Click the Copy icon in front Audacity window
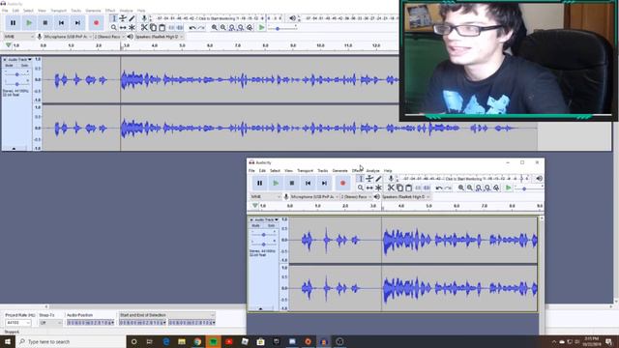 (x=399, y=188)
